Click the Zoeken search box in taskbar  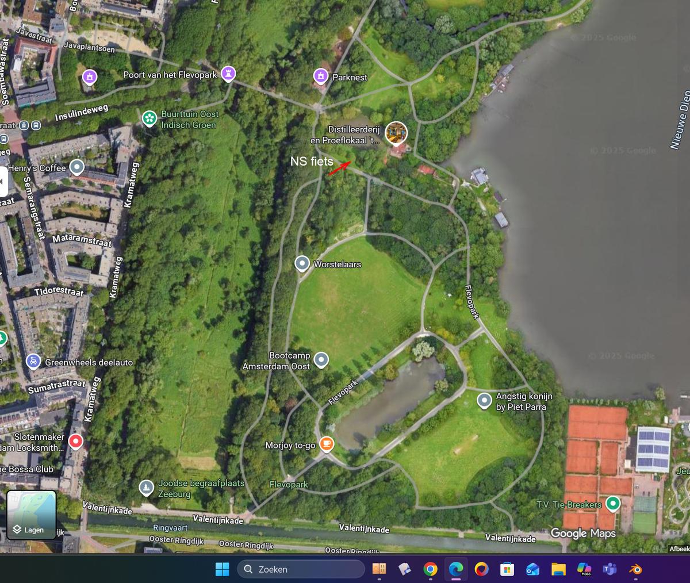(x=301, y=569)
